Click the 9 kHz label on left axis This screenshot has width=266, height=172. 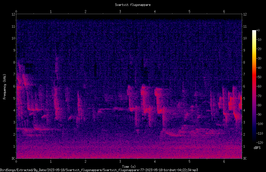14,50
